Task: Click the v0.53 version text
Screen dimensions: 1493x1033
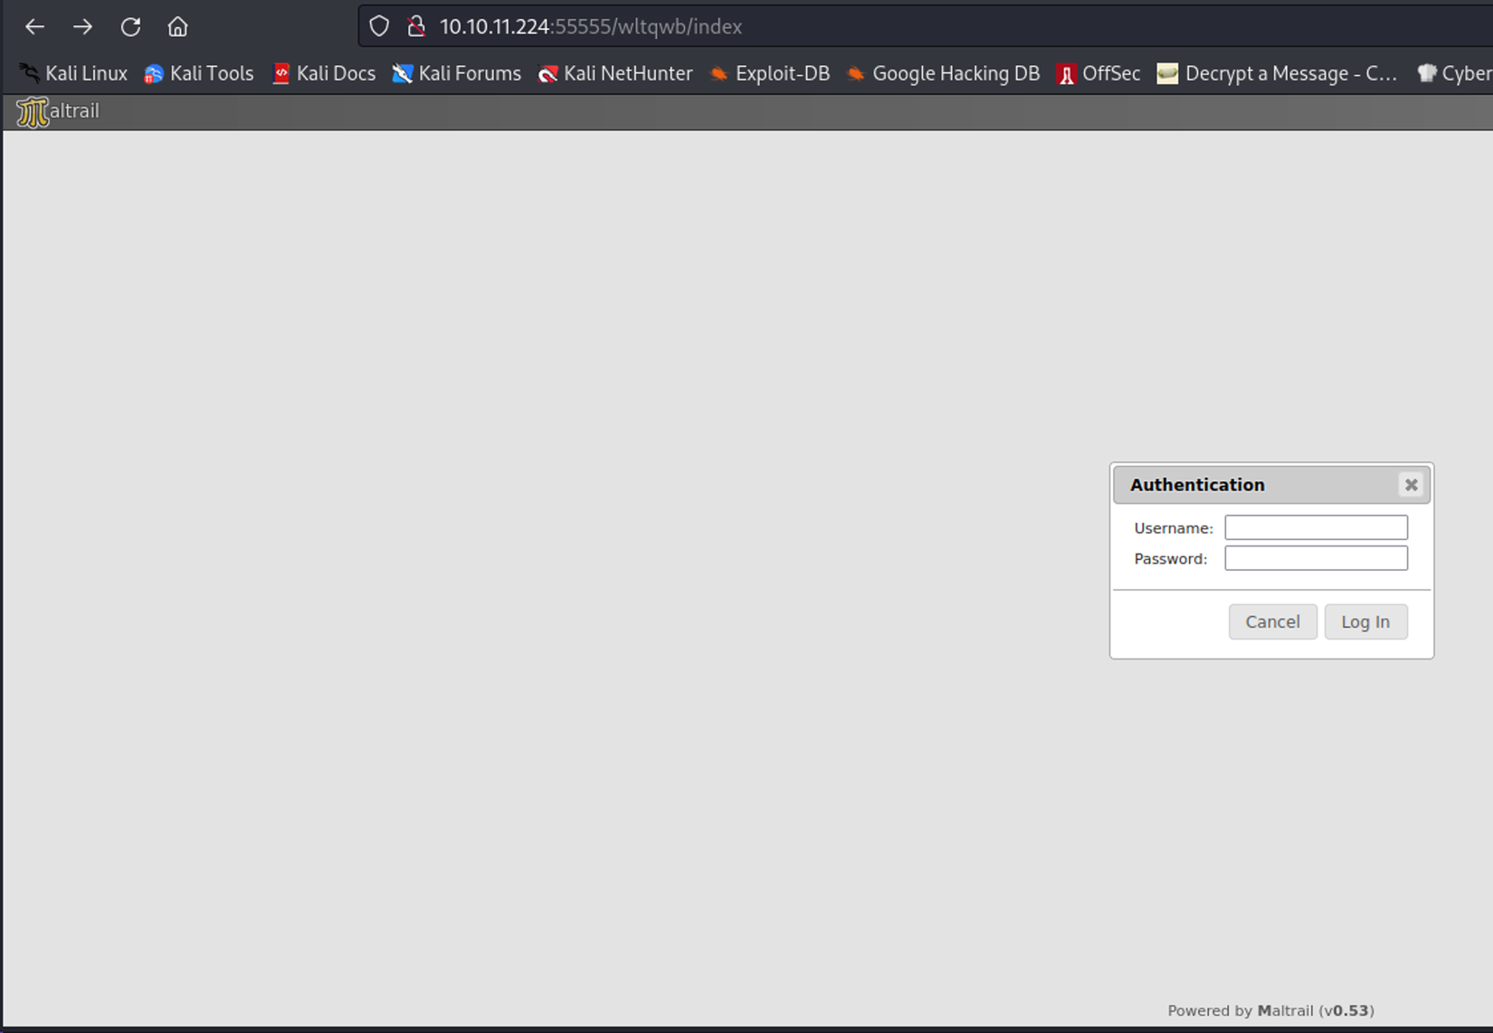Action: coord(1346,1010)
